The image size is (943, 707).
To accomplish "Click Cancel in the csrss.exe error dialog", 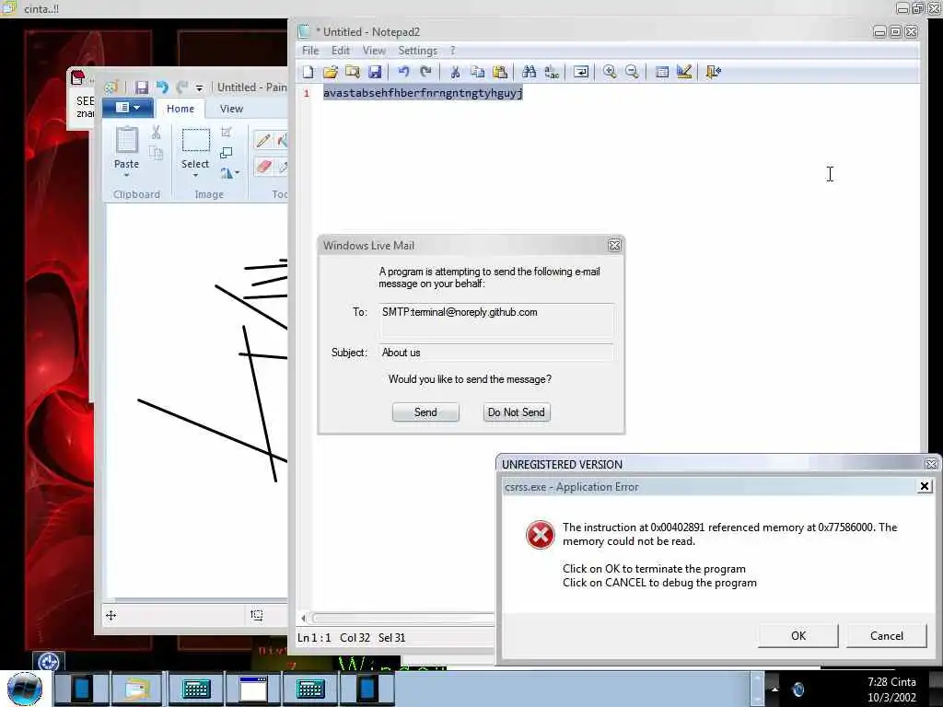I will [x=887, y=636].
